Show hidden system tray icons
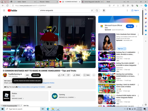Image resolution: width=148 pixels, height=111 pixels. [x=125, y=109]
